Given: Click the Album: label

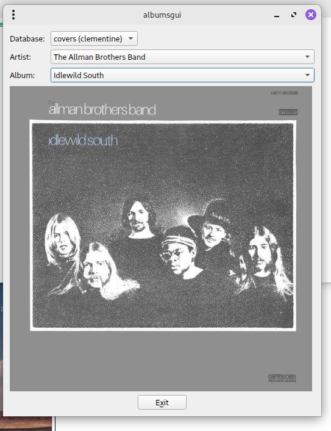Looking at the screenshot, I should coord(22,75).
